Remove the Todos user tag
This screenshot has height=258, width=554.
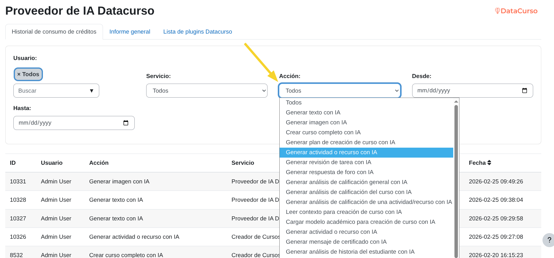(19, 74)
